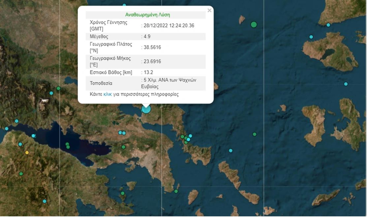
Task: Click the "Αναθεωρημένη Λύση" popup header
Action: (x=147, y=15)
